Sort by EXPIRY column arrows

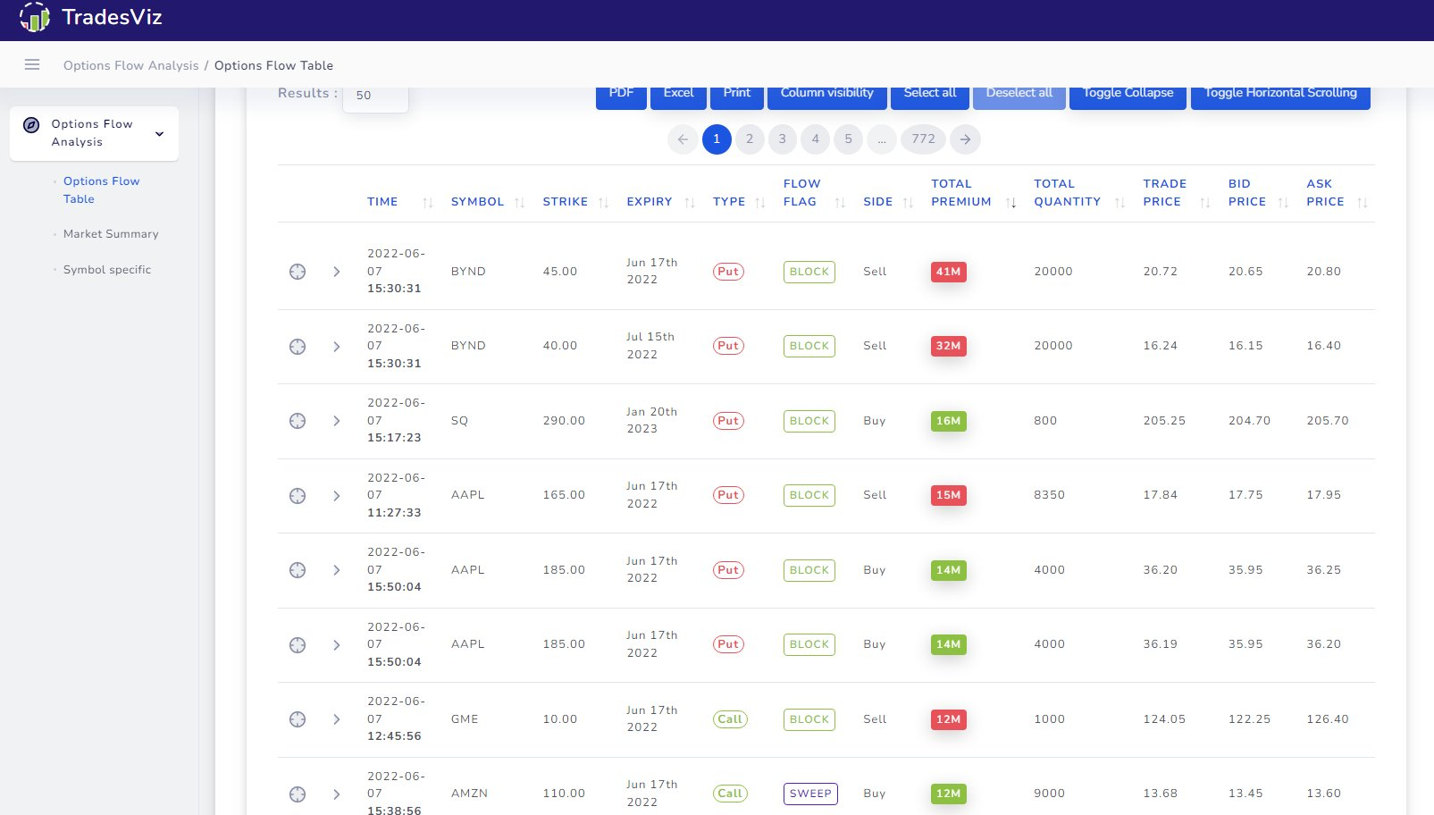click(690, 203)
